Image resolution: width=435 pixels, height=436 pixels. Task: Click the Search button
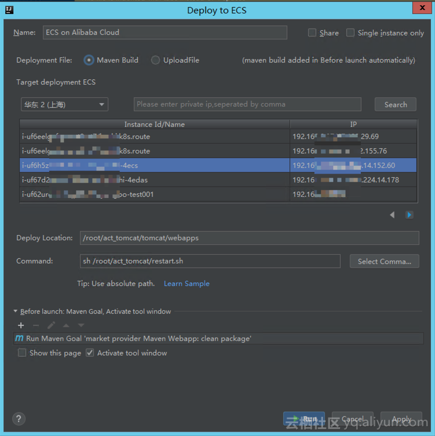coord(395,105)
